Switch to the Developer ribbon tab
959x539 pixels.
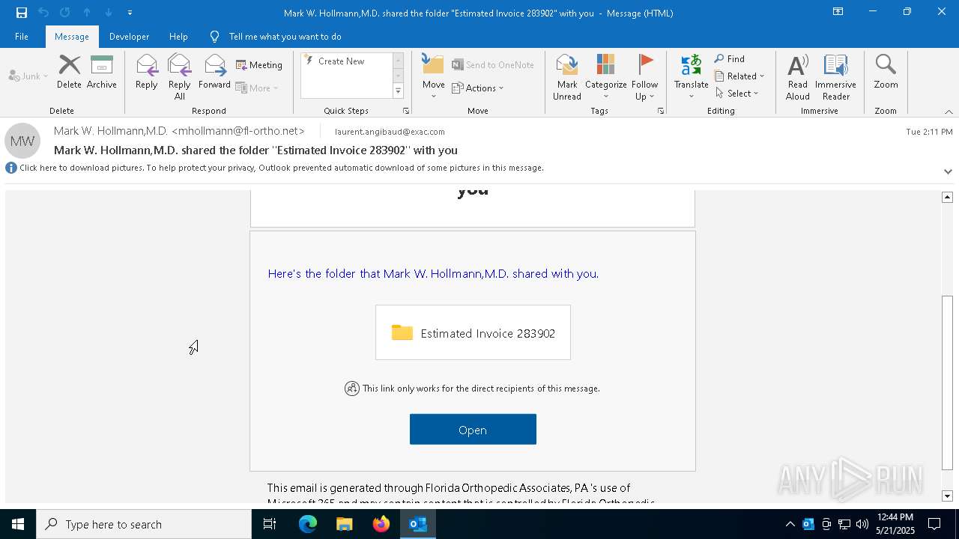[x=129, y=36]
